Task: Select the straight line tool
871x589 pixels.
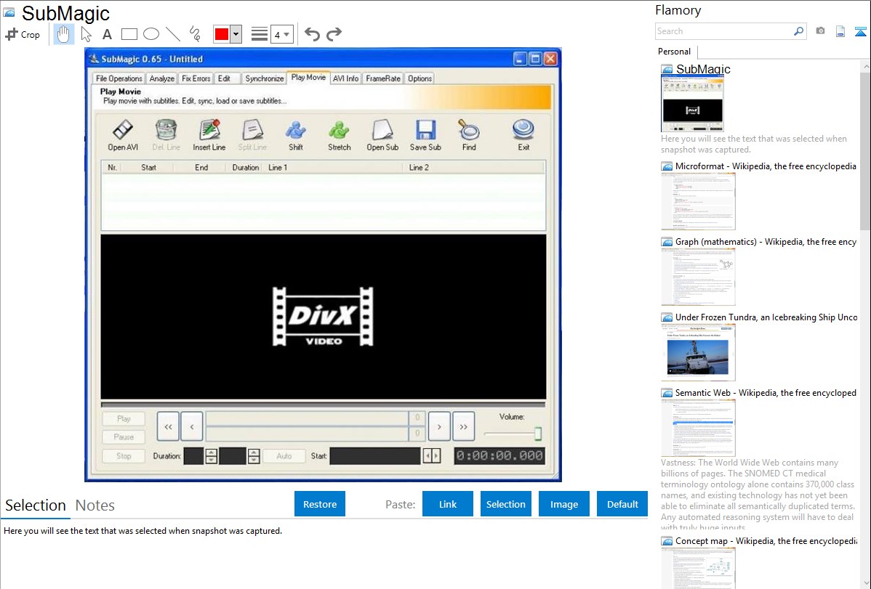Action: pyautogui.click(x=173, y=34)
